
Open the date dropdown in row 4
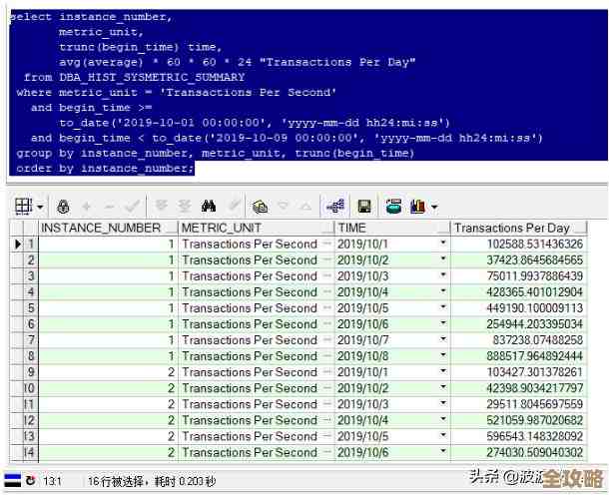(x=442, y=290)
